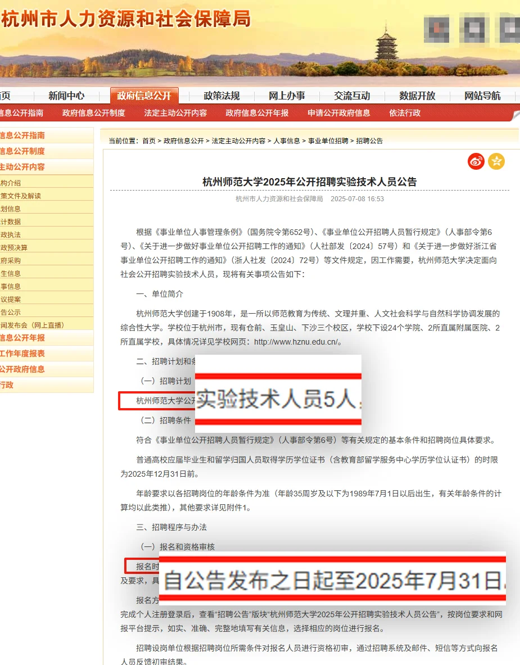The image size is (520, 665).
Task: Open the http://www.hznu.edu.cn/ URL text
Action: point(296,342)
